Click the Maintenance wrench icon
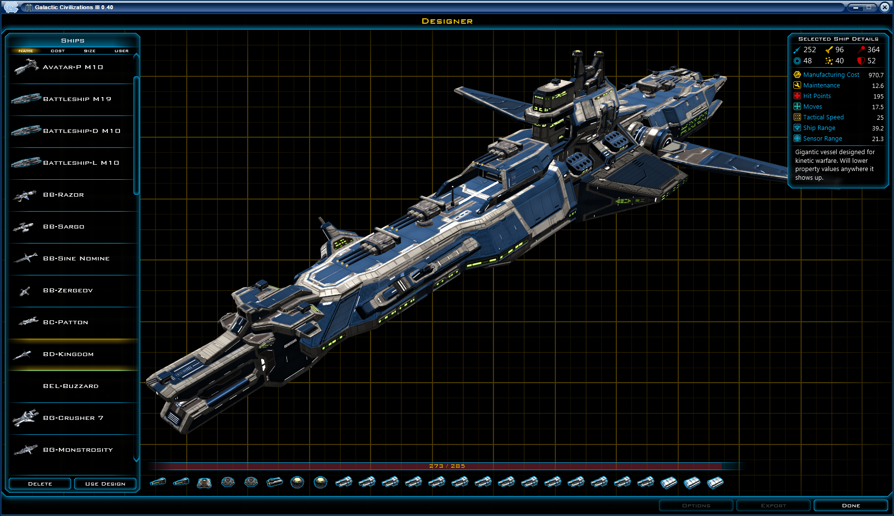This screenshot has width=894, height=516. pyautogui.click(x=797, y=86)
